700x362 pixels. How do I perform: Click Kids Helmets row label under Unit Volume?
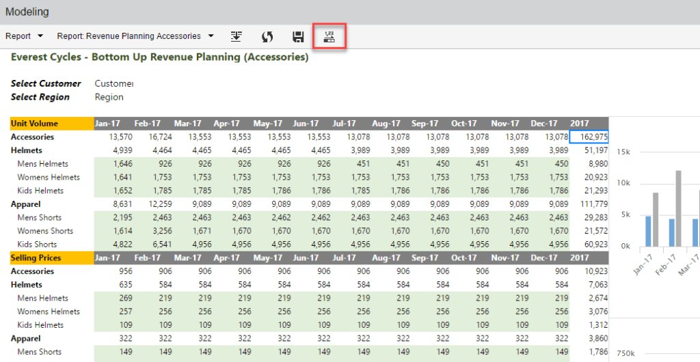(x=40, y=191)
